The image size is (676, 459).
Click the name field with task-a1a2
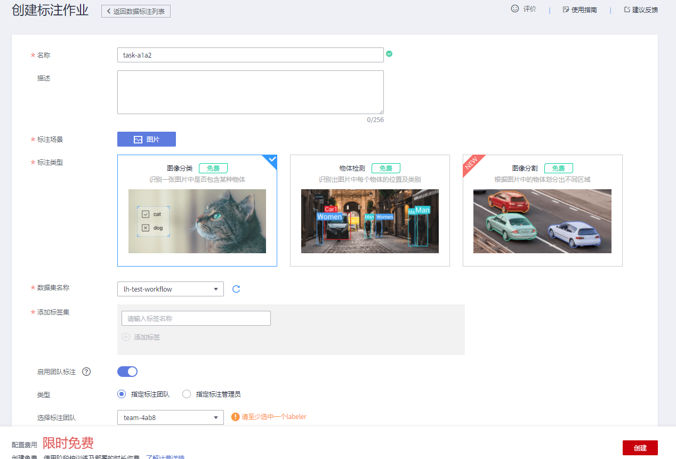[x=250, y=55]
